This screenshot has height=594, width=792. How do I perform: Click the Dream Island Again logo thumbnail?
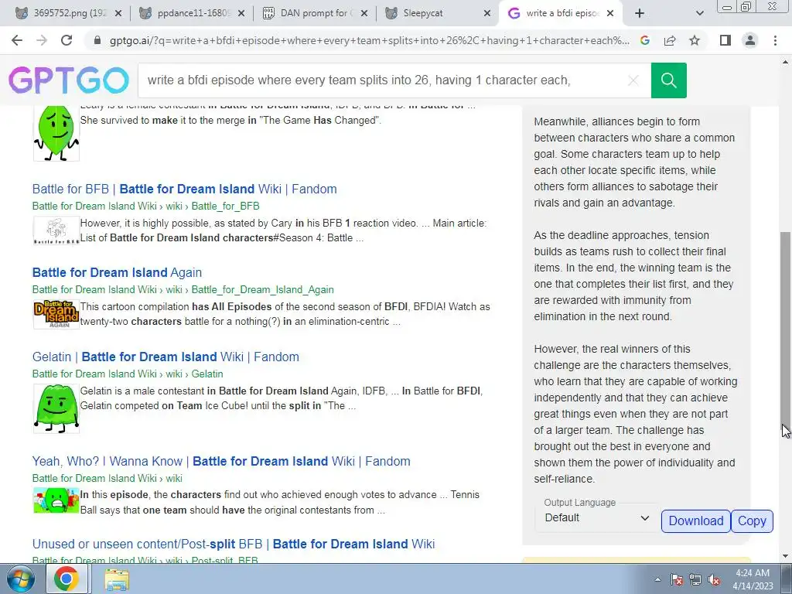point(56,314)
